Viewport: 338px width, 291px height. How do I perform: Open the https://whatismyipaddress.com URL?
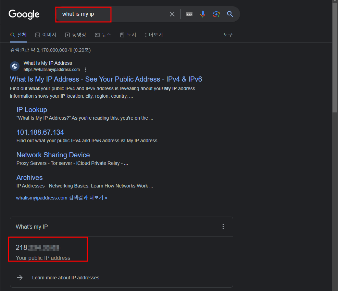(52, 70)
